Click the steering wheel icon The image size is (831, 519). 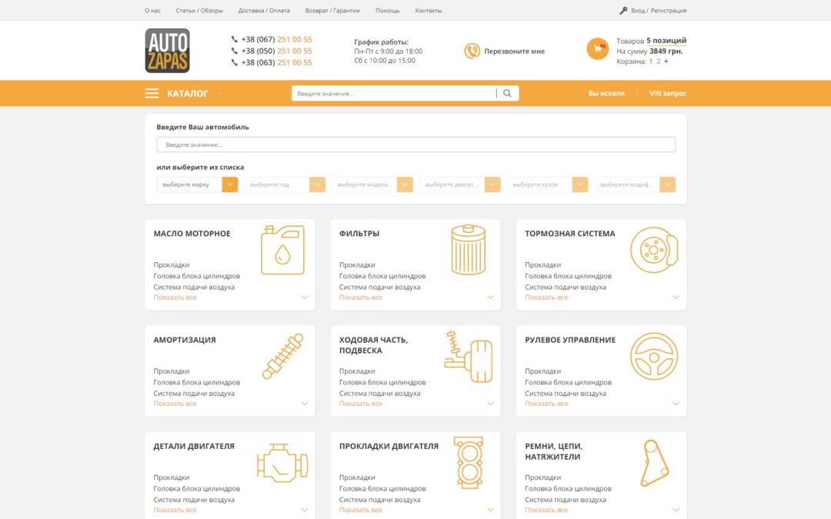[x=654, y=357]
